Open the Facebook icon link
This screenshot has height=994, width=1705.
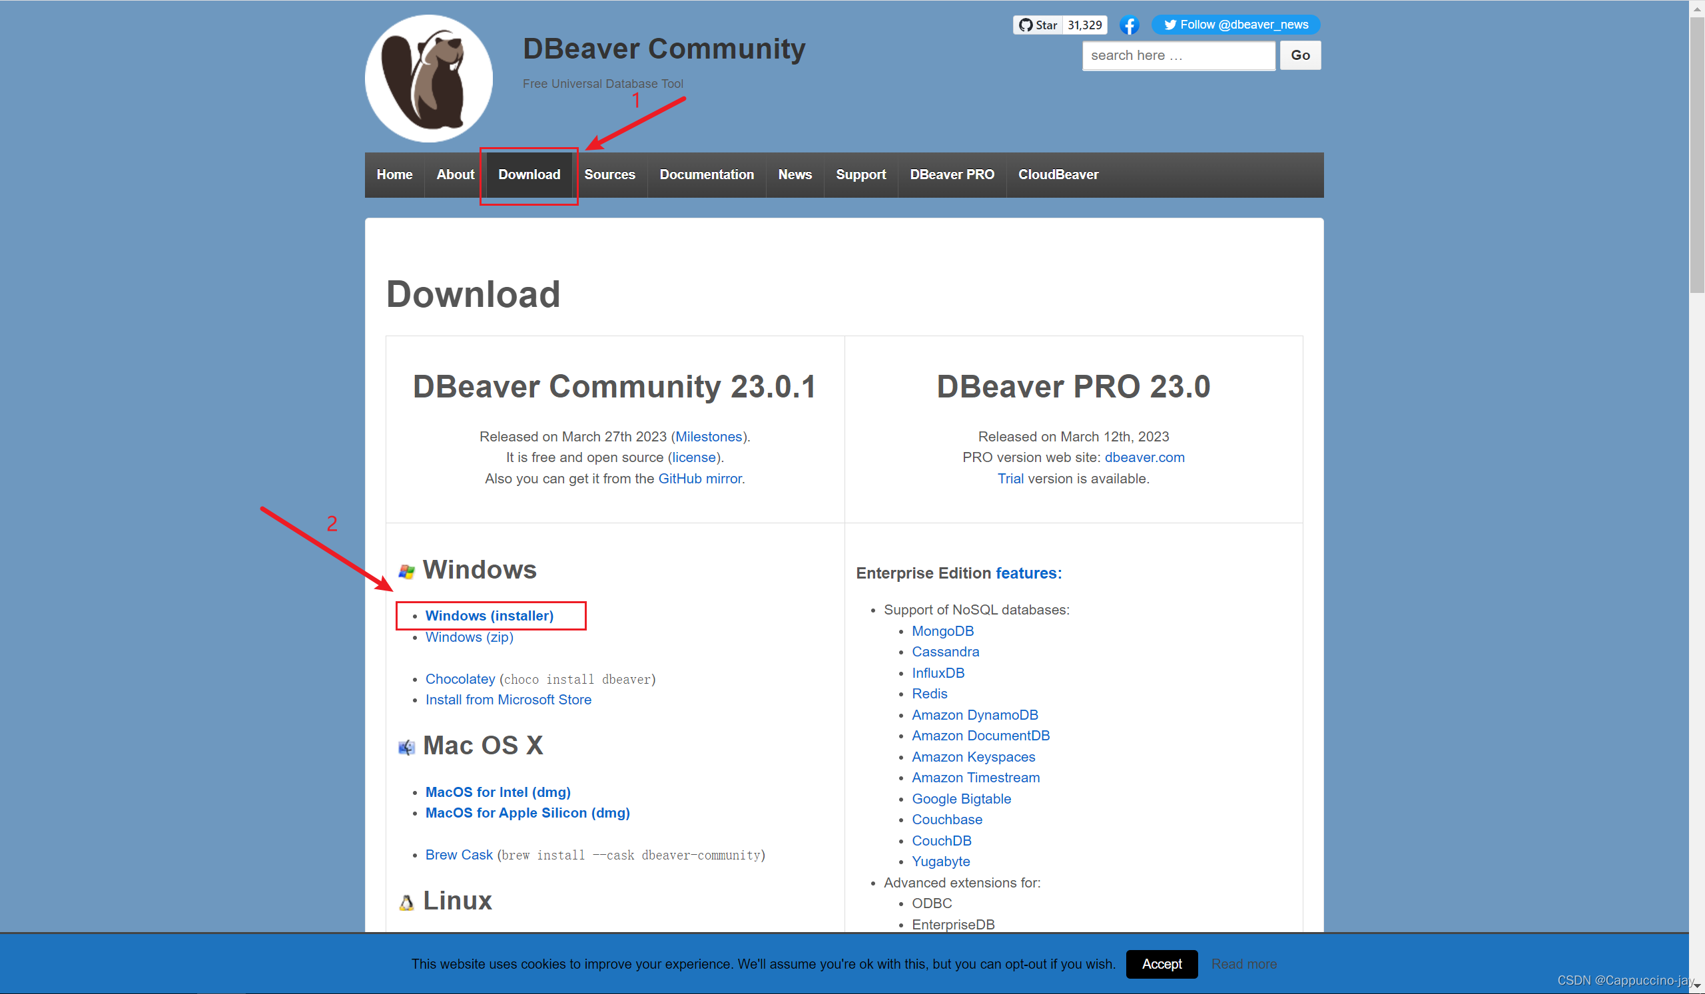tap(1128, 25)
